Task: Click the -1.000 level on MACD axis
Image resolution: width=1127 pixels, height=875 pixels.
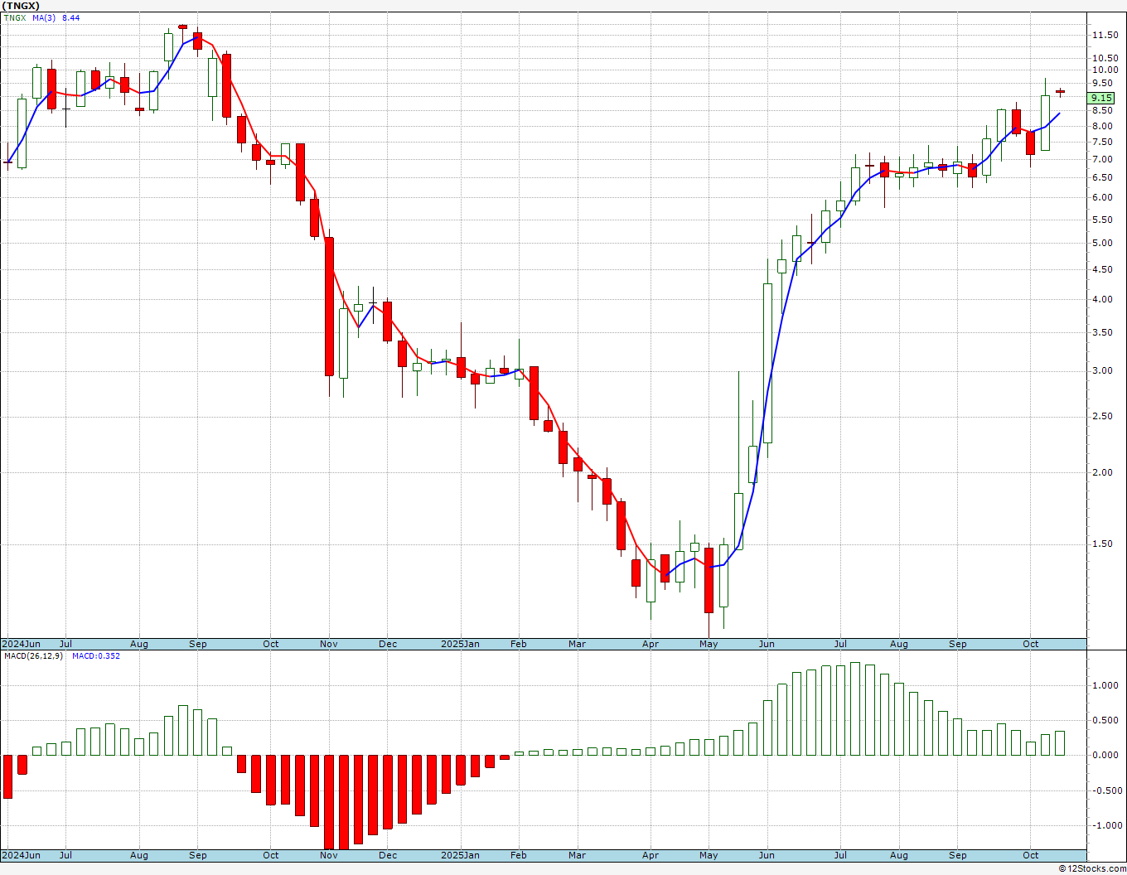Action: click(1105, 825)
